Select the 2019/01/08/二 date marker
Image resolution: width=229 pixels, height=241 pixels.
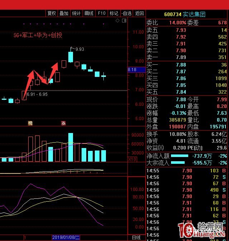point(66,237)
